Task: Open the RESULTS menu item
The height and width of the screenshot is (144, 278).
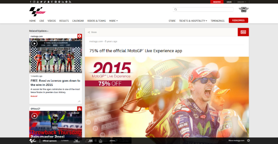Action: (64, 21)
